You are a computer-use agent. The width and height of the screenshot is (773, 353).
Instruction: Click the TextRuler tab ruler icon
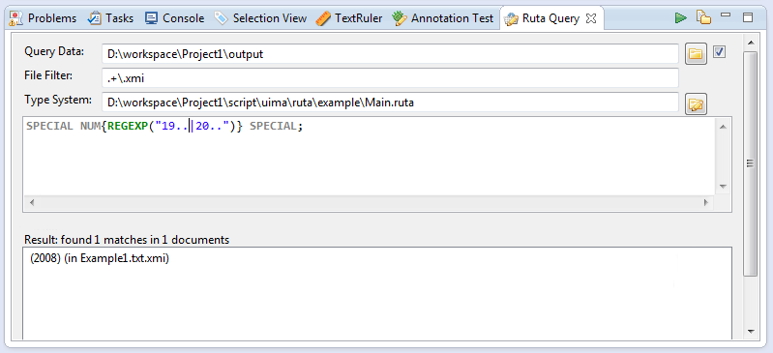[323, 18]
